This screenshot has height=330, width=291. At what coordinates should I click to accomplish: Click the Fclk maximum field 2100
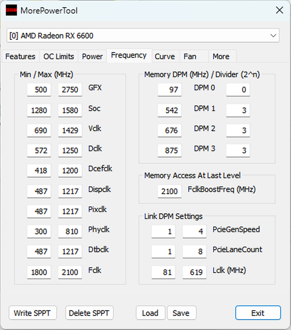point(70,272)
